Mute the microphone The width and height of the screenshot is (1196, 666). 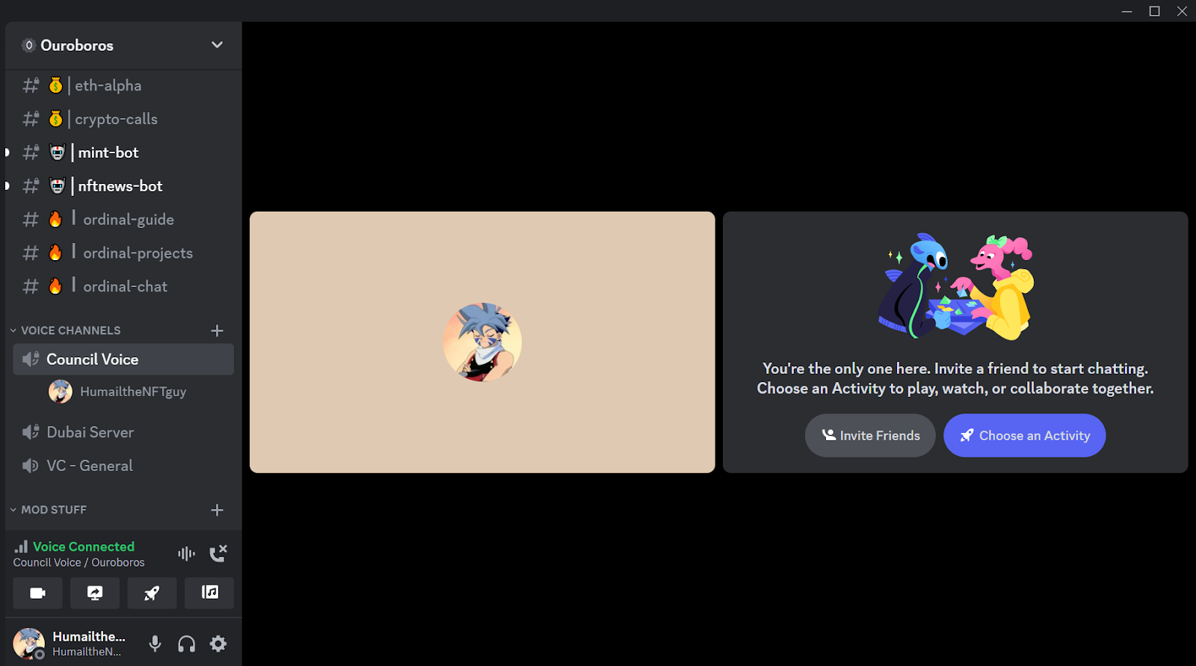pyautogui.click(x=155, y=644)
